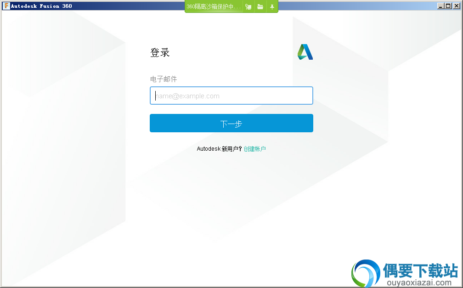
Task: Click the email address input field
Action: pyautogui.click(x=231, y=96)
